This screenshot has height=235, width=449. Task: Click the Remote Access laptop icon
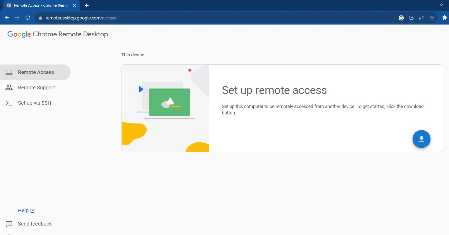click(x=9, y=72)
